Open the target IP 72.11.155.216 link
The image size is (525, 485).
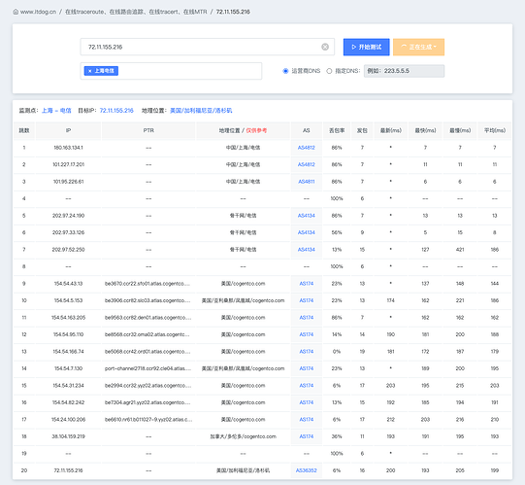click(x=116, y=111)
